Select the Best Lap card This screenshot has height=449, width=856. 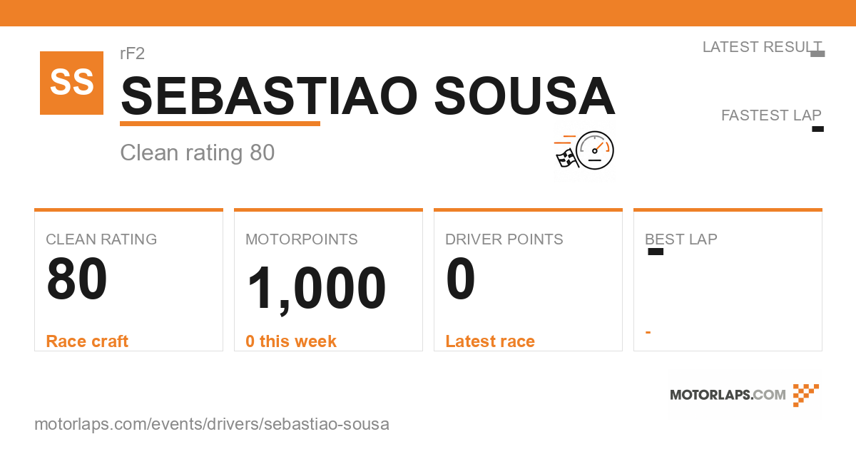click(x=728, y=279)
